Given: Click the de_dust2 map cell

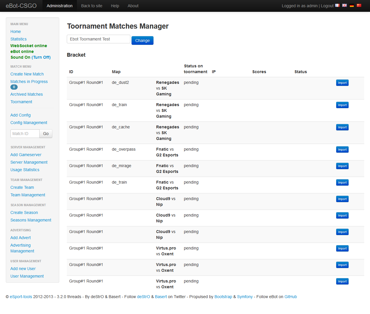Looking at the screenshot, I should point(120,82).
